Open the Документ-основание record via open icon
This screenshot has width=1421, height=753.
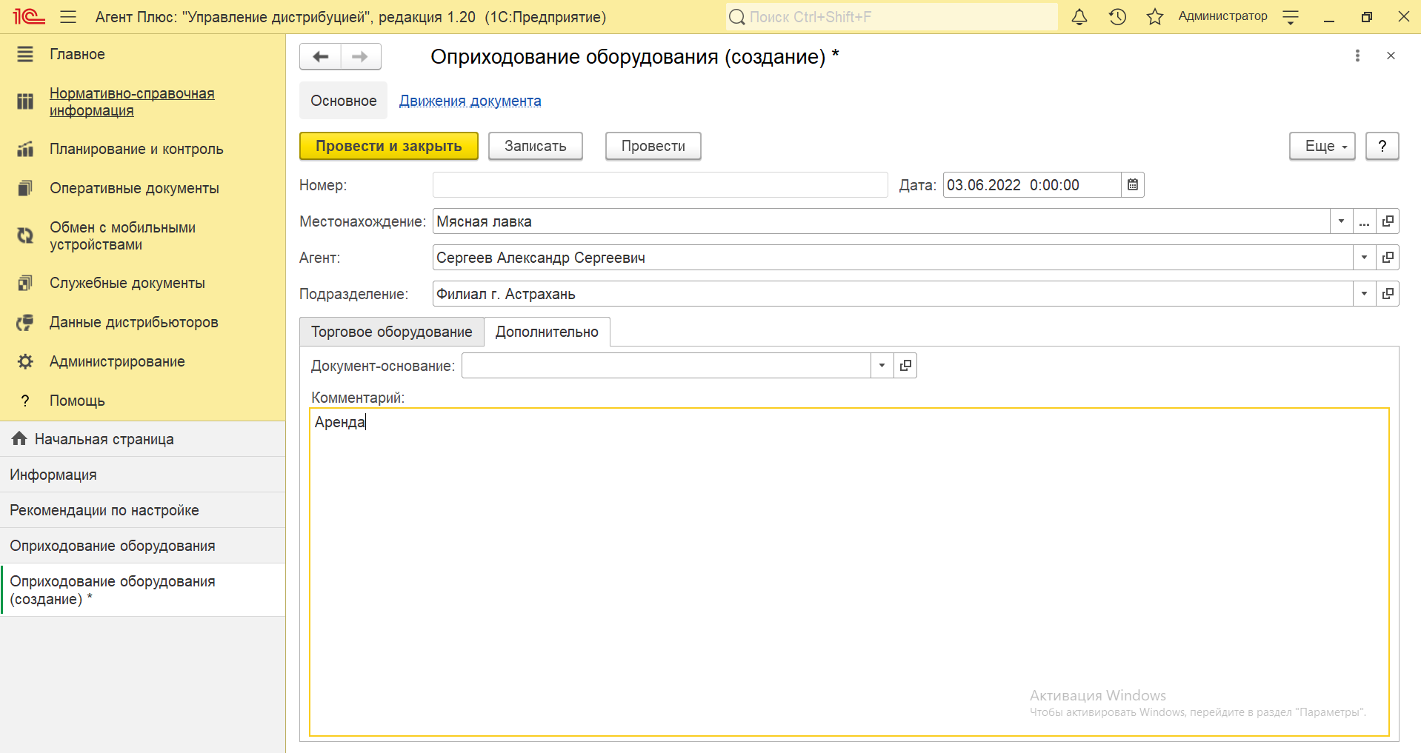point(905,366)
